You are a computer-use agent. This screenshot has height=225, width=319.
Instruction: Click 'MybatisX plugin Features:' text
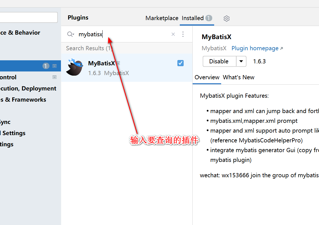coord(234,96)
